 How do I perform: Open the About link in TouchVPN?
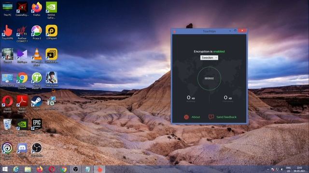pos(196,117)
